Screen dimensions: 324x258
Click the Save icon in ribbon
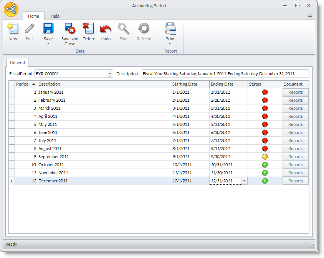tap(48, 29)
